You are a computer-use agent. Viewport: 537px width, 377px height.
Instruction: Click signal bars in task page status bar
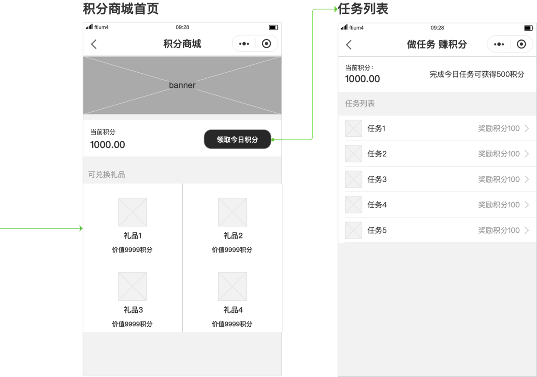(x=345, y=28)
